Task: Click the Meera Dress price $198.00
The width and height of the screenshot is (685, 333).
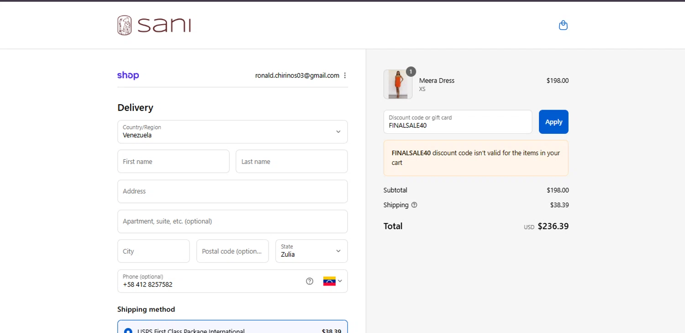Action: pos(558,80)
